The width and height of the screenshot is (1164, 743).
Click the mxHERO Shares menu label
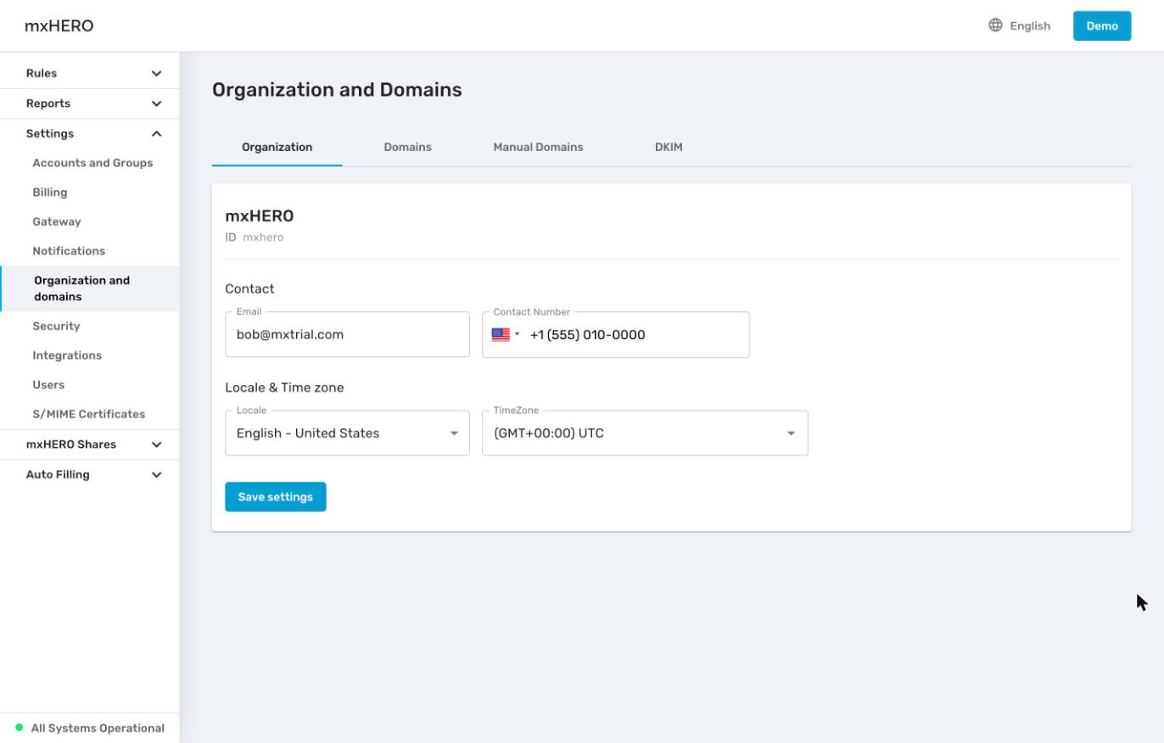coord(71,444)
